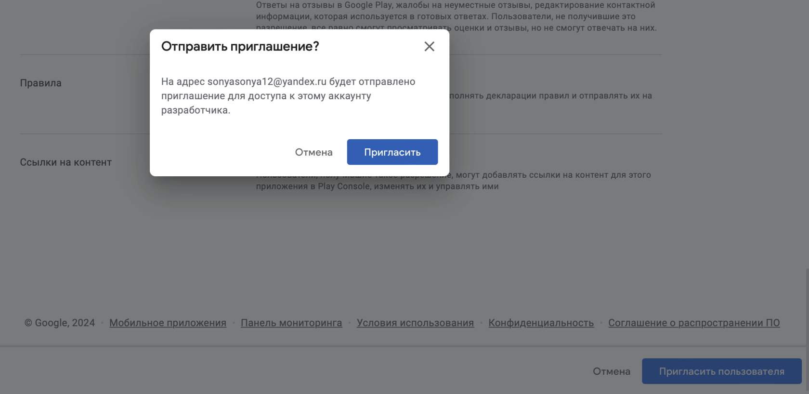Open the Мобильное приложения footer link
The image size is (809, 394).
click(168, 323)
